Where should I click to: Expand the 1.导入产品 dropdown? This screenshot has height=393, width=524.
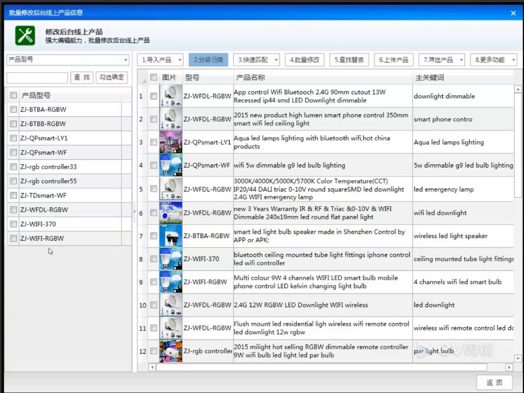coord(160,60)
